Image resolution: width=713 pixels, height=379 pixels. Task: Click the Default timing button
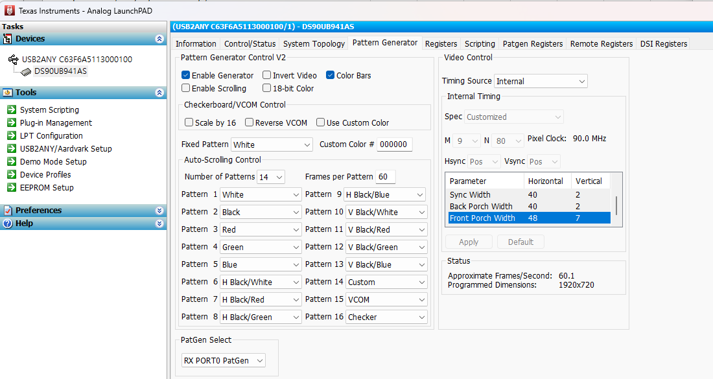(520, 242)
